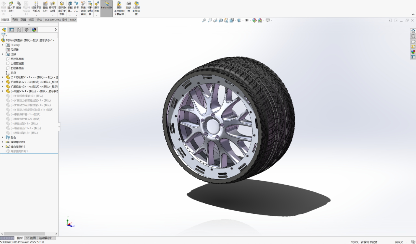Select 右视基准面 (Right Plane)

(17, 68)
